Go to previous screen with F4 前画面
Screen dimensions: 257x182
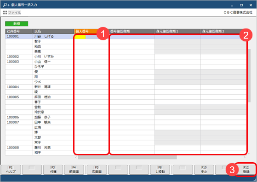click(x=74, y=170)
